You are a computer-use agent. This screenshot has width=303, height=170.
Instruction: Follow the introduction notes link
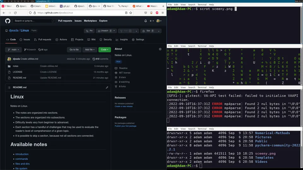(22, 154)
